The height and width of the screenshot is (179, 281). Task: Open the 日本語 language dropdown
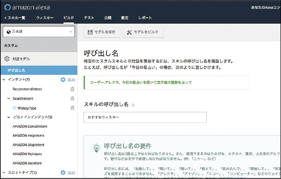(x=39, y=32)
